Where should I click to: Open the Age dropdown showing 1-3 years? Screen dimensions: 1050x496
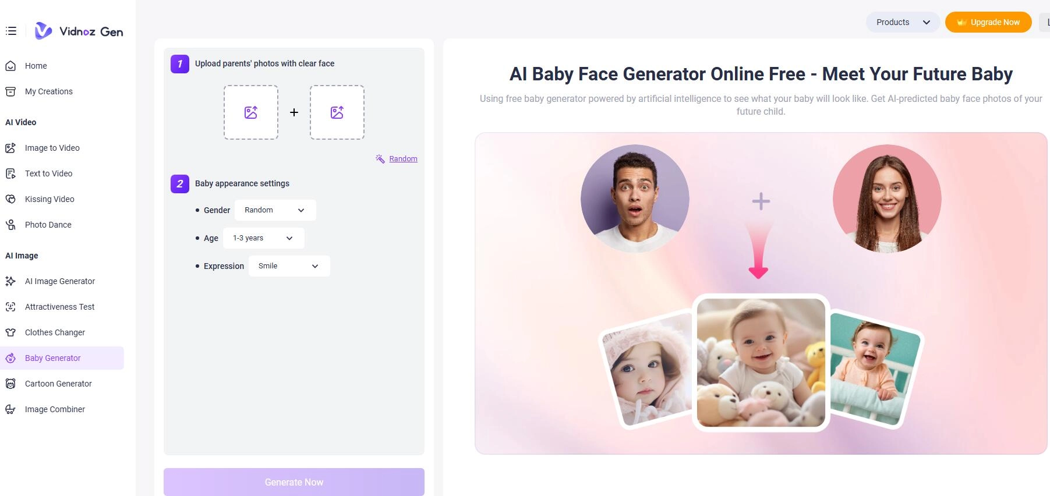[264, 238]
